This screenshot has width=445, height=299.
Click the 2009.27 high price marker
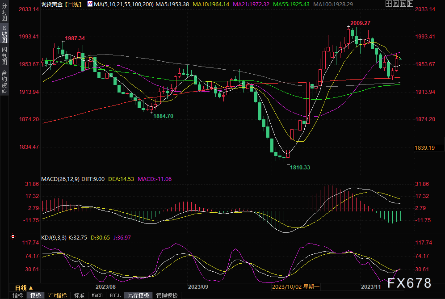coord(360,23)
